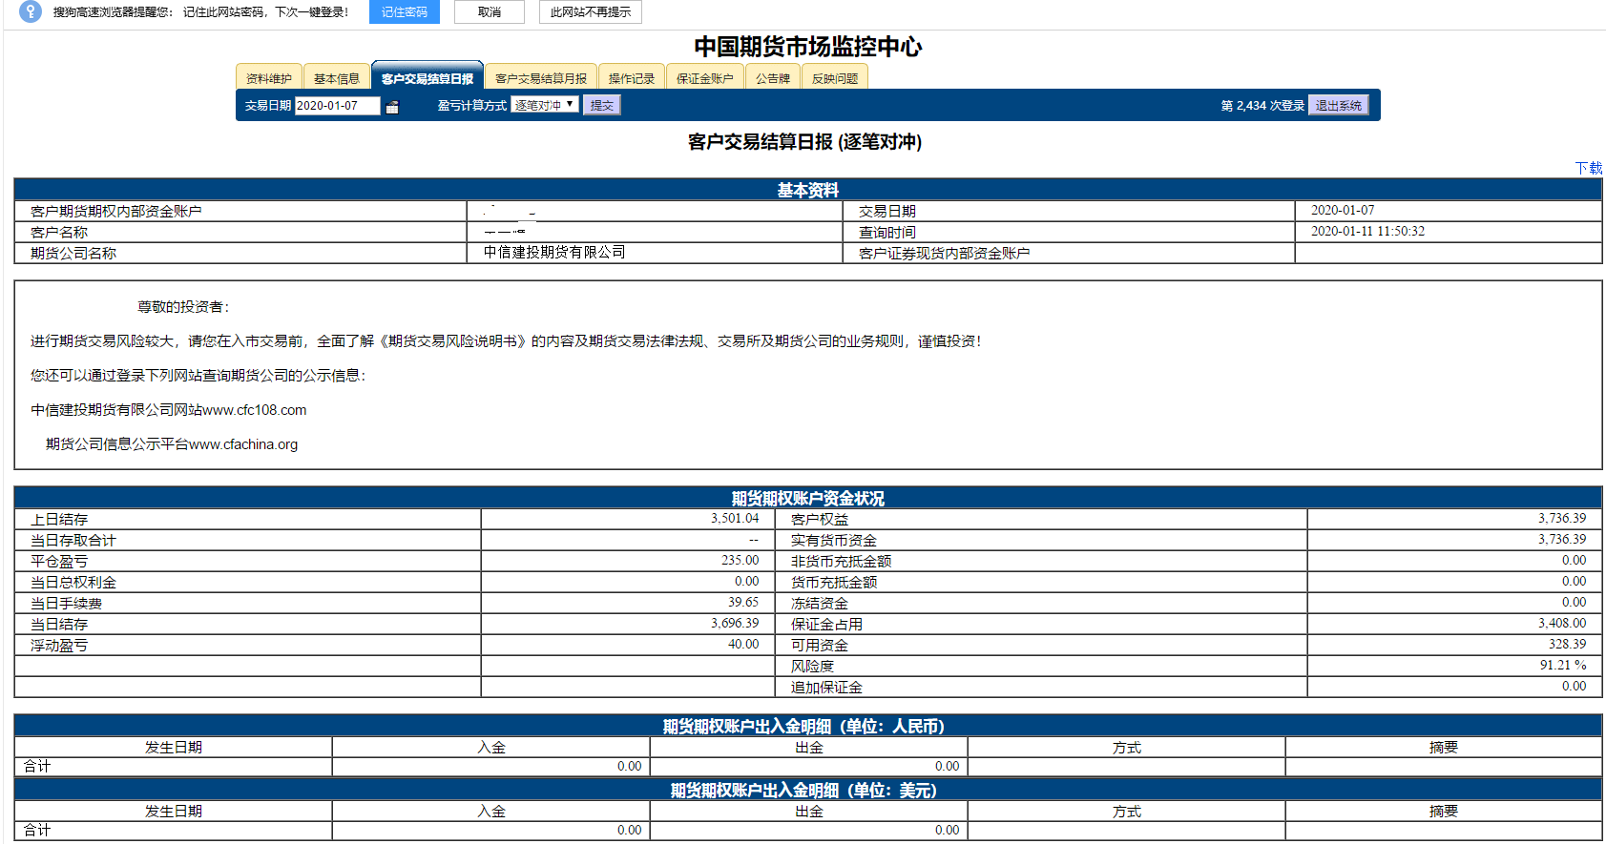Open the 保证金账户 tab
Image resolution: width=1606 pixels, height=844 pixels.
705,78
